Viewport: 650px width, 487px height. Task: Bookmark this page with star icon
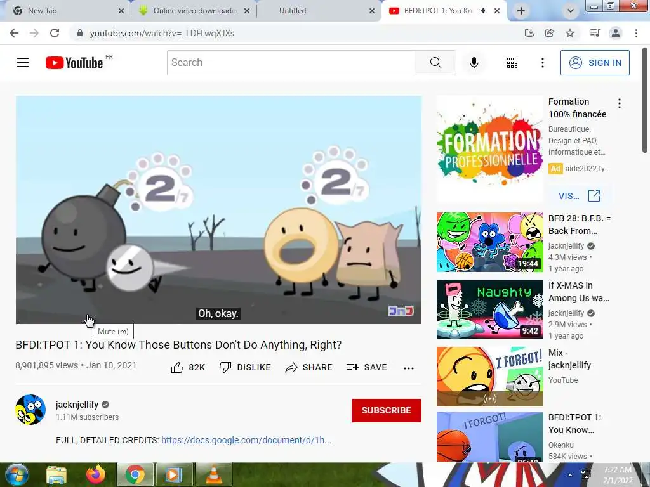[x=570, y=33]
